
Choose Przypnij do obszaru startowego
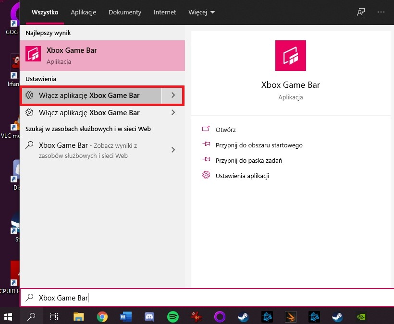click(x=259, y=145)
